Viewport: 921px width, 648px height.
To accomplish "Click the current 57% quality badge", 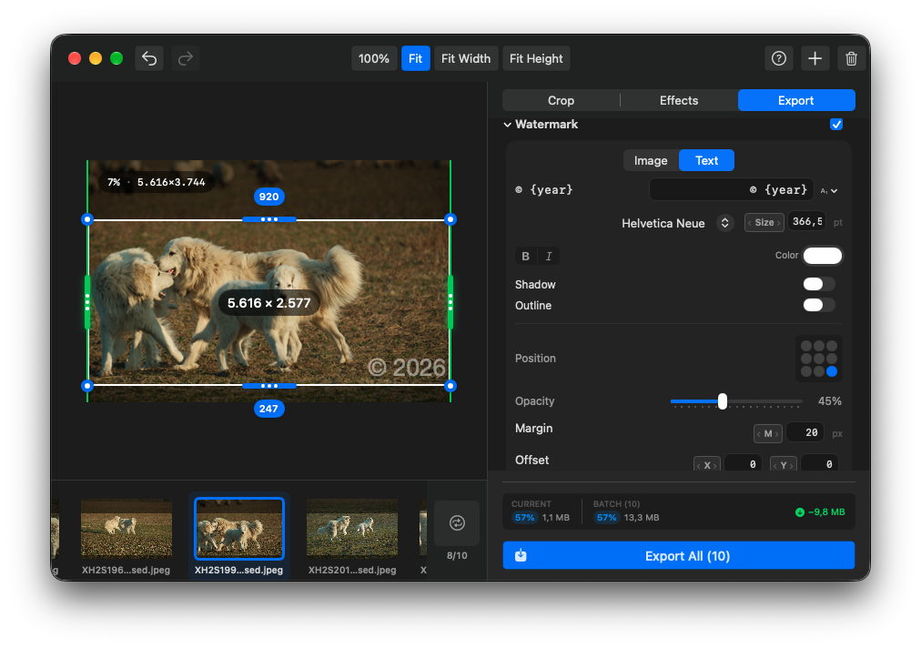I will tap(524, 518).
